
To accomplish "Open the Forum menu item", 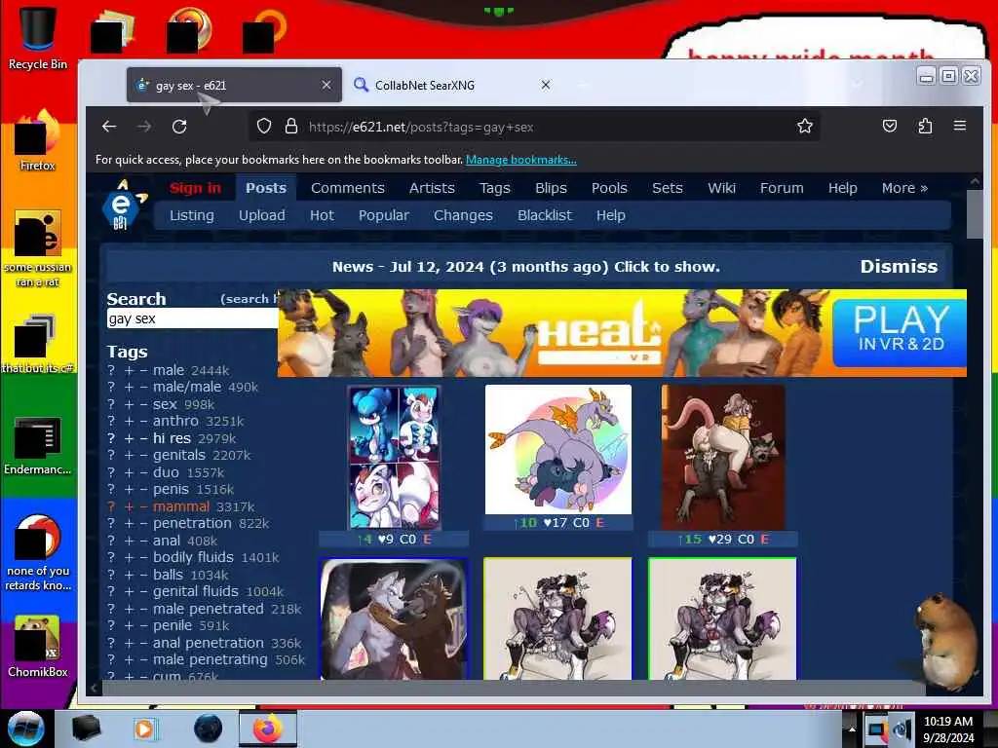I will pyautogui.click(x=782, y=188).
